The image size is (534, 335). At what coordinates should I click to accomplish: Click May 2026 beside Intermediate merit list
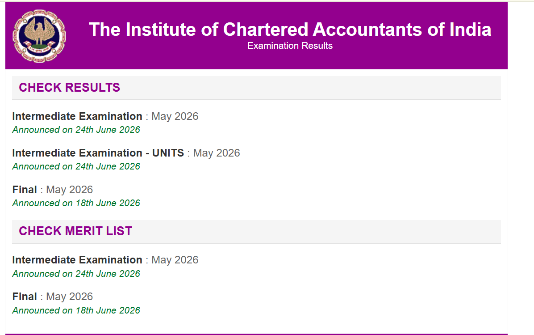175,260
